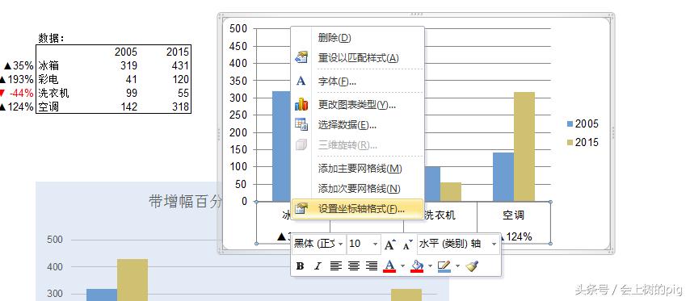The image size is (690, 301).
Task: Click the chart title 带增幅百分
Action: coord(185,202)
